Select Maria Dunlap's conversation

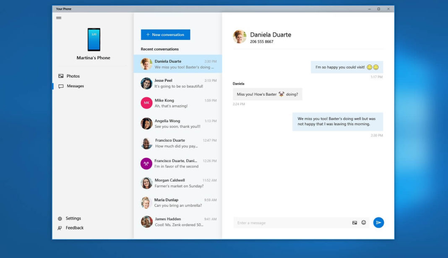[x=178, y=202]
